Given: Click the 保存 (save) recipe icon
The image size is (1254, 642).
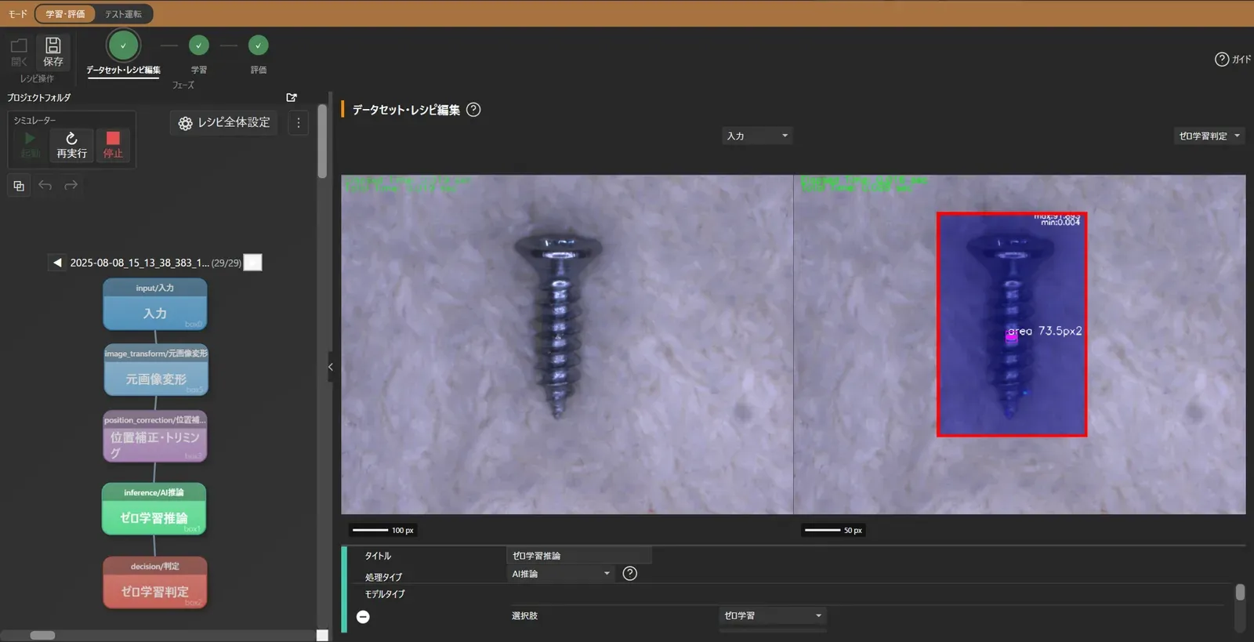Looking at the screenshot, I should tap(53, 52).
